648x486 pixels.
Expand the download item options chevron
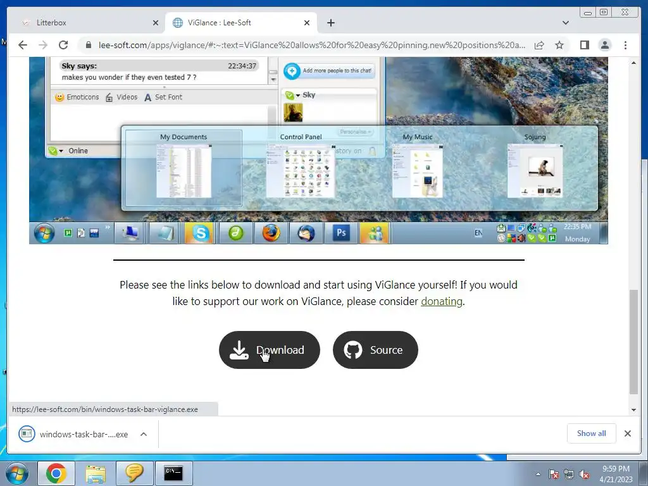coord(144,434)
